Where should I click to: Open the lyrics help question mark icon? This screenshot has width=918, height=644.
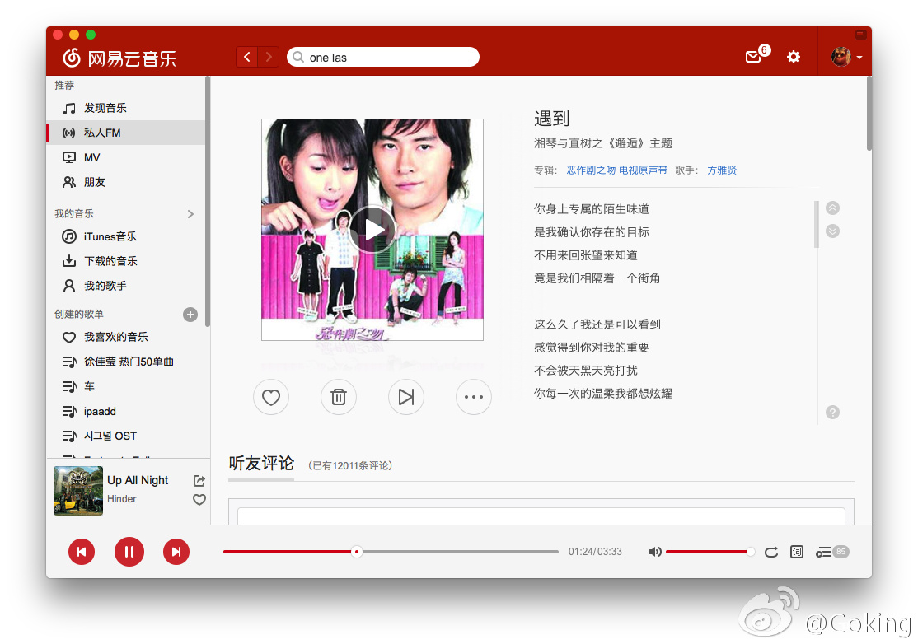point(832,413)
